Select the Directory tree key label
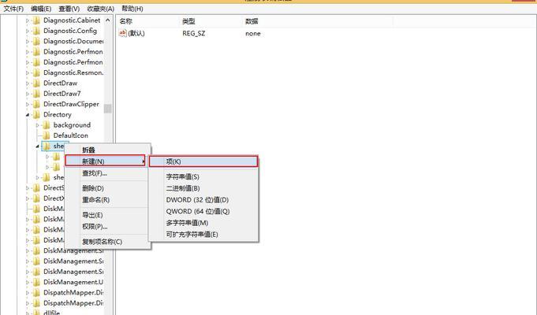 point(58,114)
